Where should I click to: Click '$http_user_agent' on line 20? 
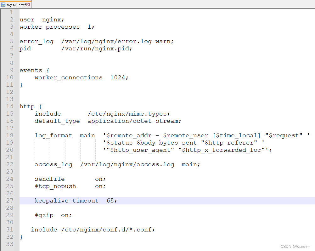point(140,150)
